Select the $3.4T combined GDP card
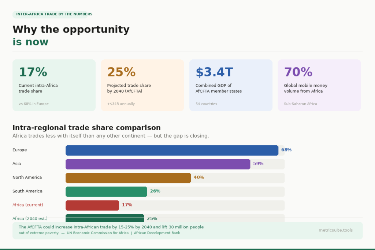Viewport: 375px width, 250px height. [x=231, y=85]
